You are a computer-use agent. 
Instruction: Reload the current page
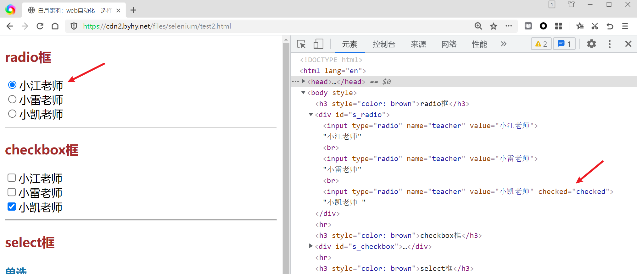pyautogui.click(x=40, y=26)
